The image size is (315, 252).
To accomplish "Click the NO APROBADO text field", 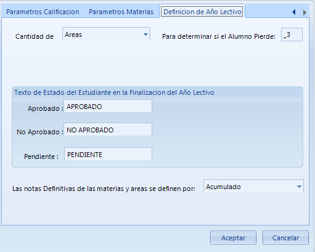I will click(x=108, y=129).
